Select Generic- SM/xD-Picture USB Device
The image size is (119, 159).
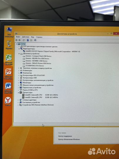click(x=38, y=63)
